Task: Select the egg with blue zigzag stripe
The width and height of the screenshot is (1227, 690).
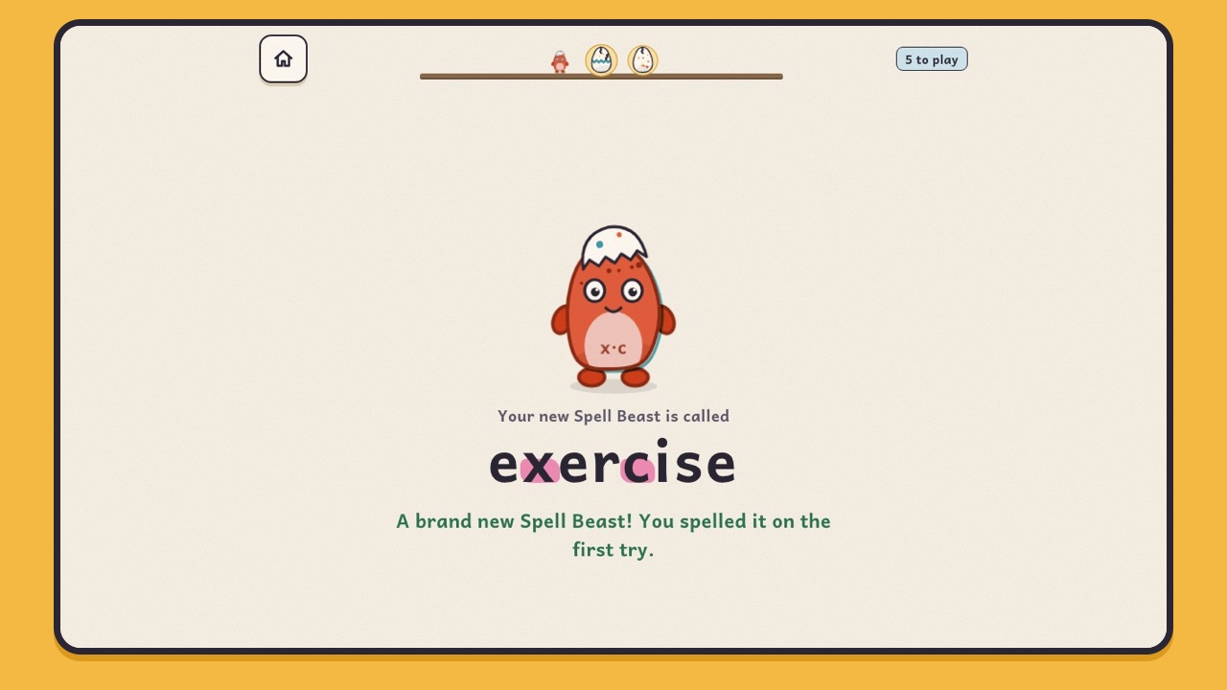Action: click(x=601, y=59)
